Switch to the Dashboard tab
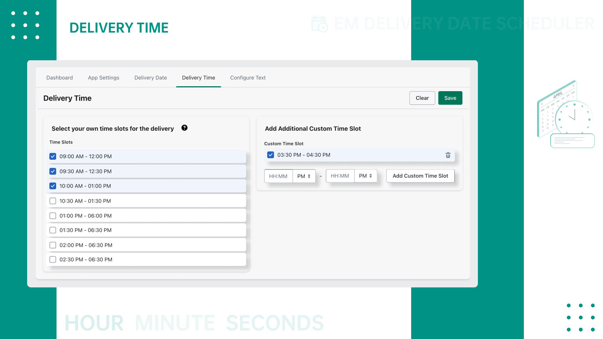 [x=59, y=78]
